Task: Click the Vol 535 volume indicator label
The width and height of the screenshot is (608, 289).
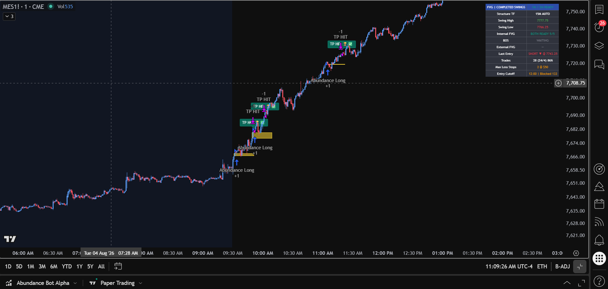Action: [x=65, y=7]
